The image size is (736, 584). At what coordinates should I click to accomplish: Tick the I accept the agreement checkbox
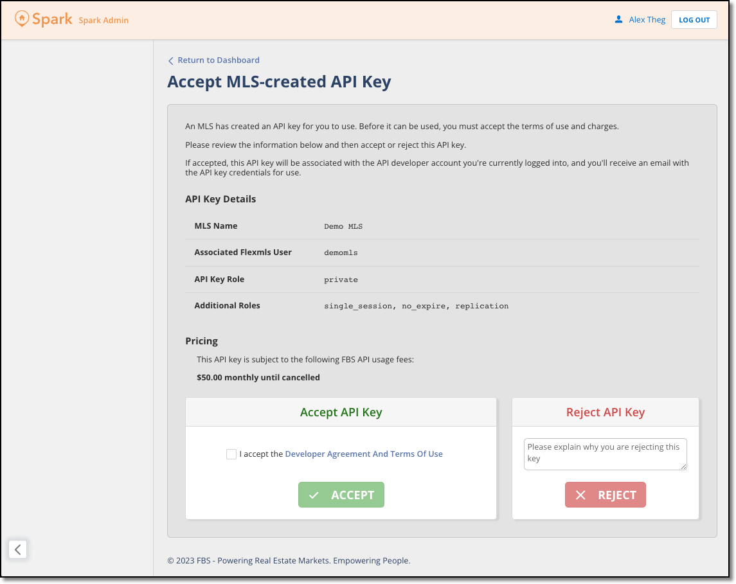231,454
